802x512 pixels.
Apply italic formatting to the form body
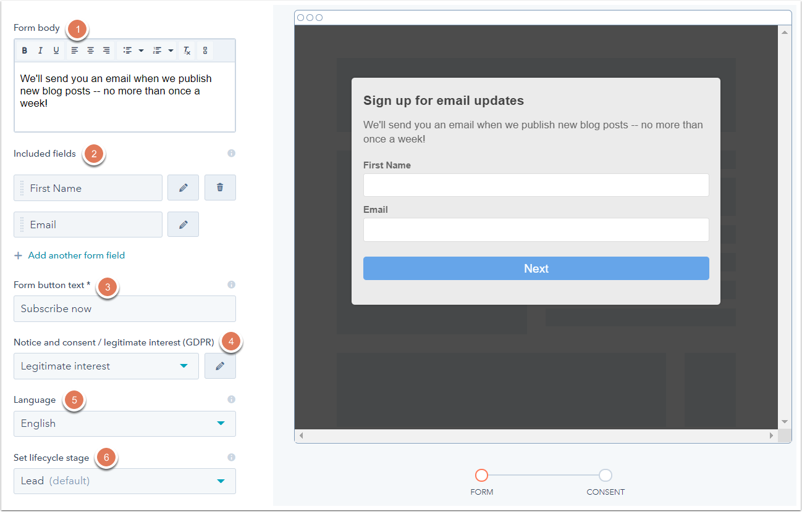[x=40, y=50]
